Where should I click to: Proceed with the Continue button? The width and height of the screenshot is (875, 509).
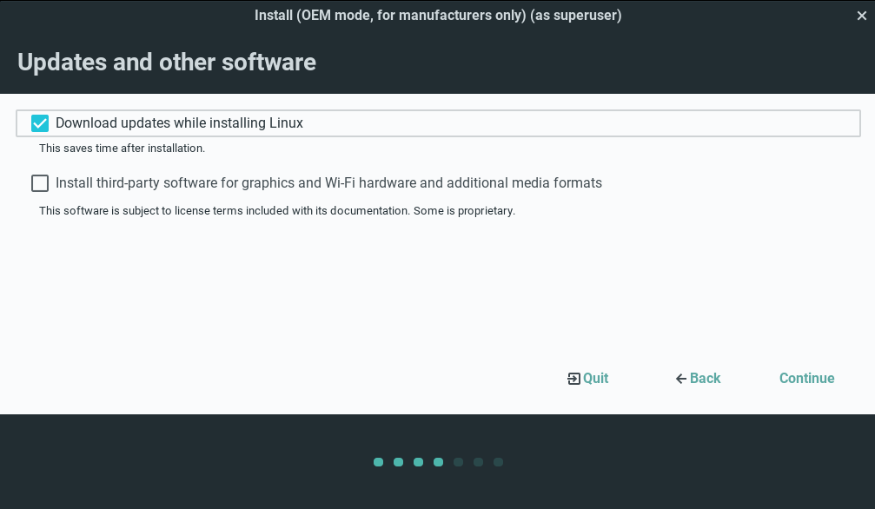click(x=806, y=379)
